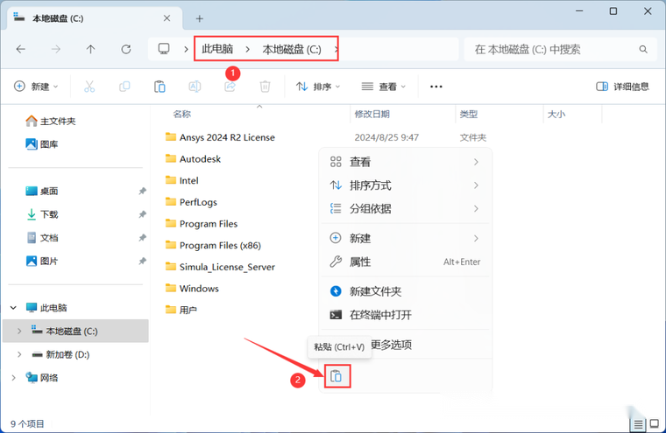Select 属性 in the context menu

(x=360, y=262)
